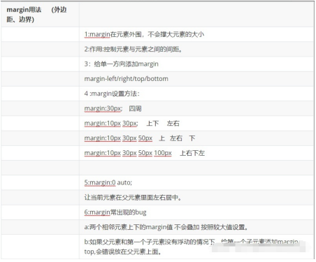This screenshot has width=316, height=262.
Task: Click the header cell 'margin用法 (外边距、边界)'
Action: click(x=40, y=15)
